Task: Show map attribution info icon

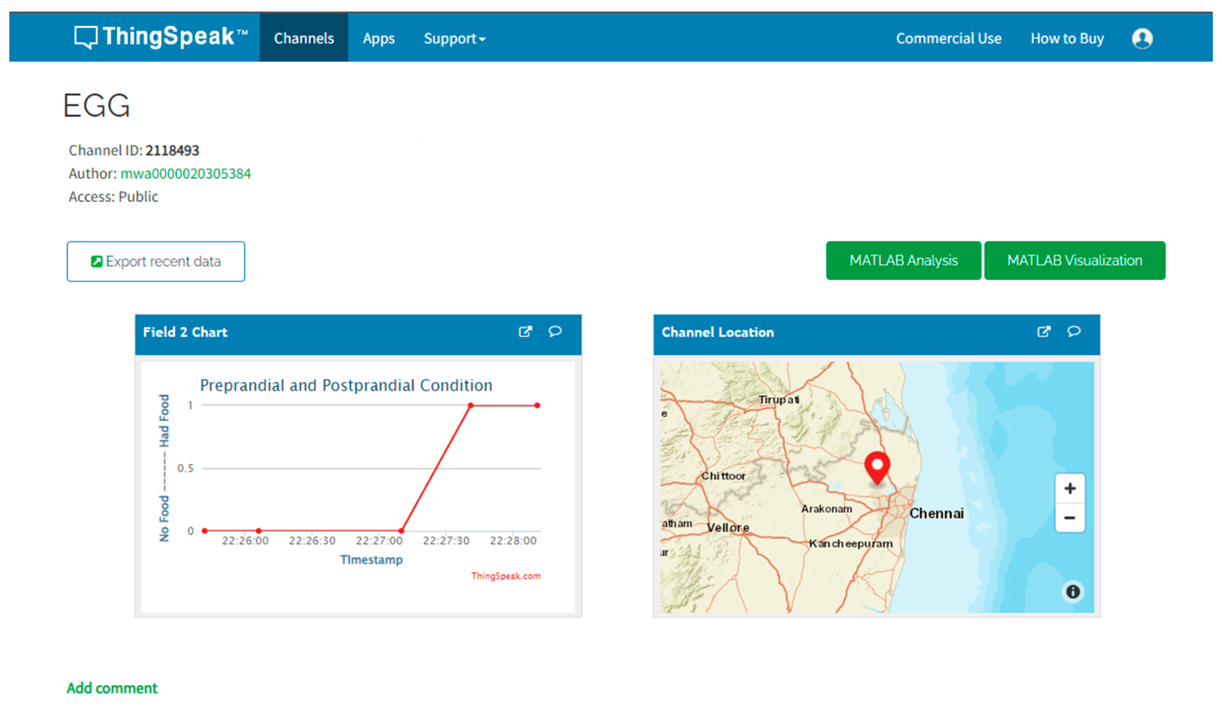Action: (1073, 592)
